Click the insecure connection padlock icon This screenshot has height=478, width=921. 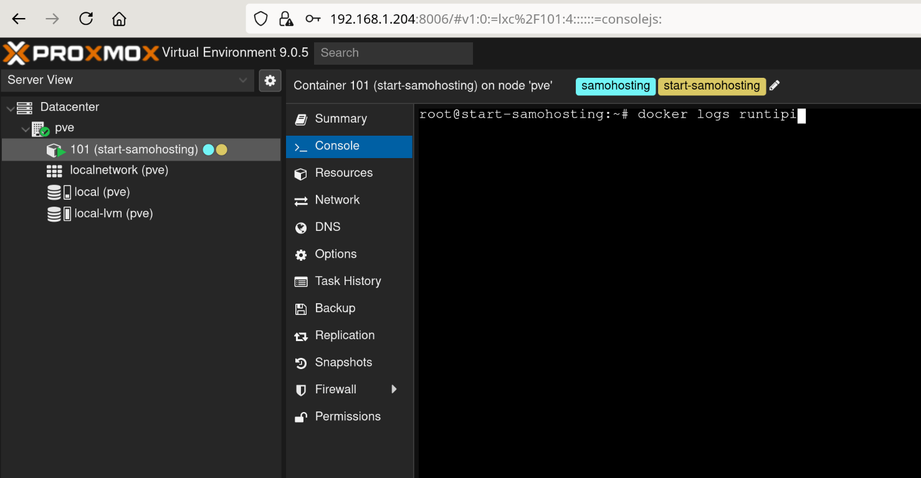[x=286, y=19]
